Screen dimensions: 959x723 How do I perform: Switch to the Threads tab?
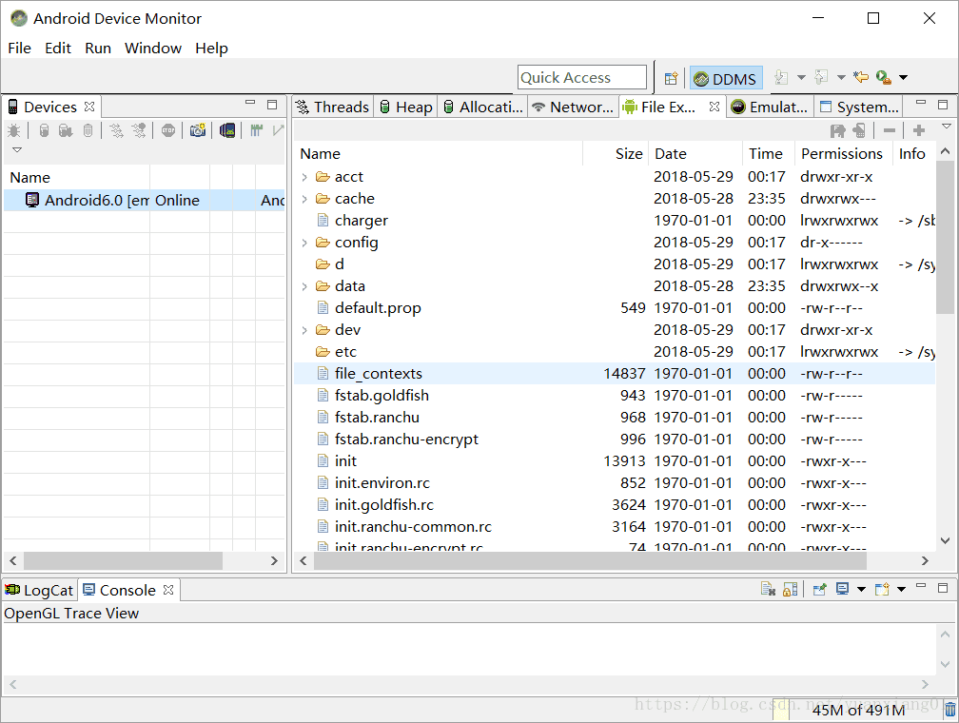click(333, 107)
